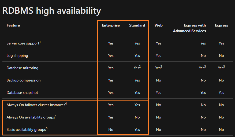Click the Enterprise column header
The width and height of the screenshot is (235, 137).
111,25
